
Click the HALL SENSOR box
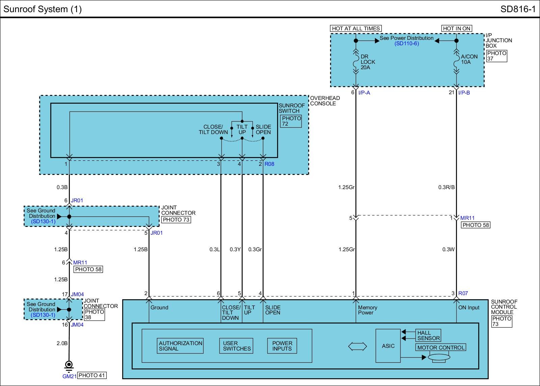[428, 335]
